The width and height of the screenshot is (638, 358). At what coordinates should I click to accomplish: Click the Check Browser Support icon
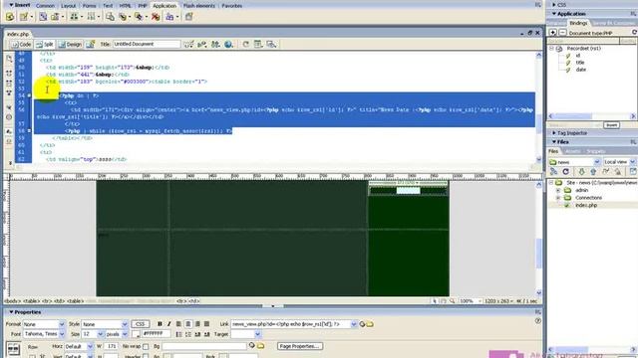188,44
